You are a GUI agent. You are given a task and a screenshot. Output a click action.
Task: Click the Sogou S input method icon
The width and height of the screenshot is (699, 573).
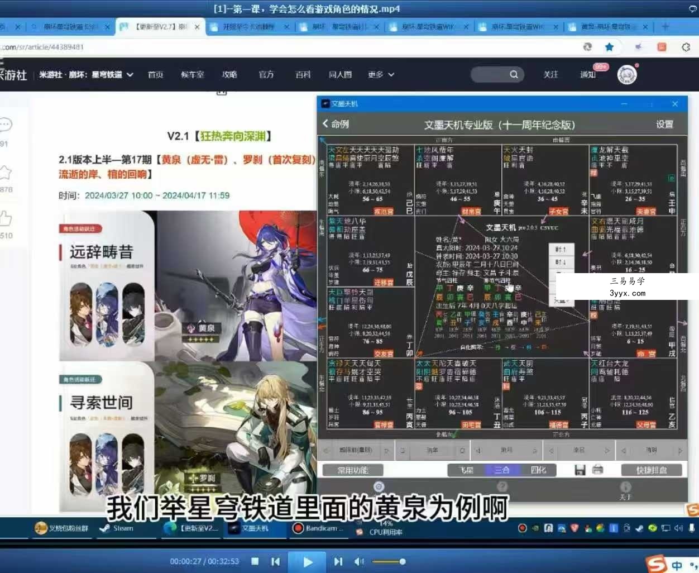(656, 564)
